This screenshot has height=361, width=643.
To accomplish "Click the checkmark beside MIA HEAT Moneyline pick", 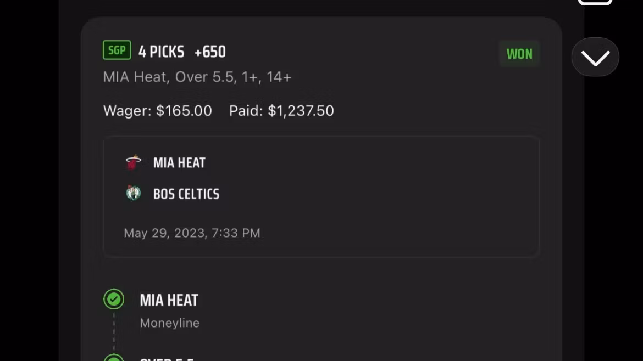I will 114,300.
